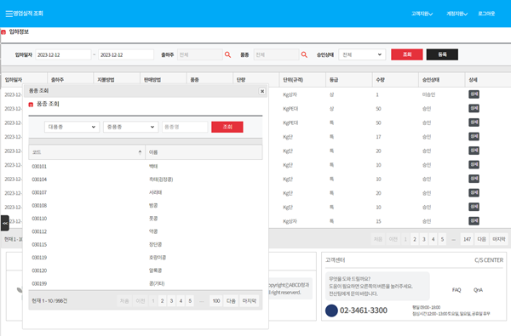Click the search icon next to 출하주 field

tap(227, 54)
